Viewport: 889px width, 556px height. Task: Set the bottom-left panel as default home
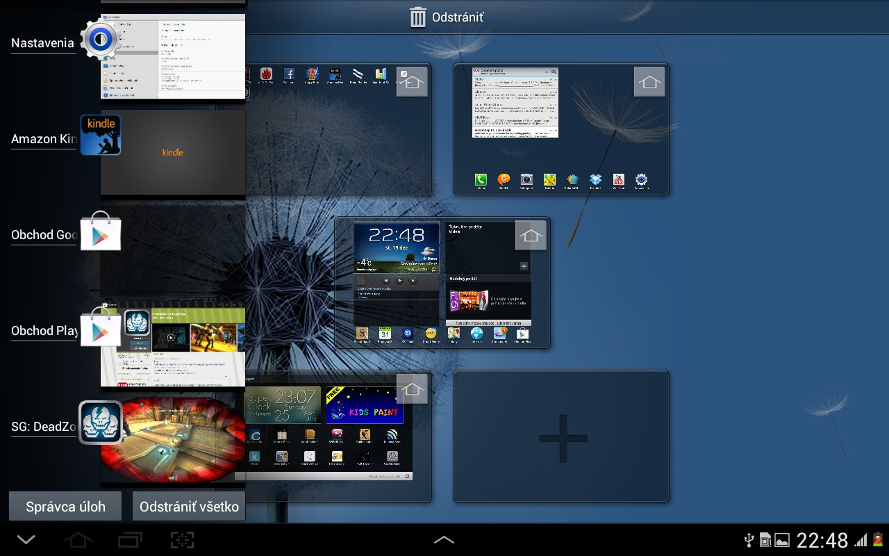pyautogui.click(x=412, y=389)
